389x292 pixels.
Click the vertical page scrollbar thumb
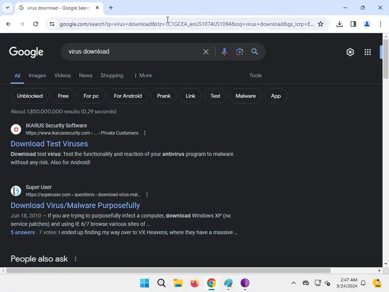[x=386, y=59]
